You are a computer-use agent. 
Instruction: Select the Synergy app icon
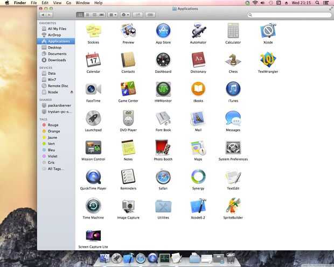pos(198,177)
